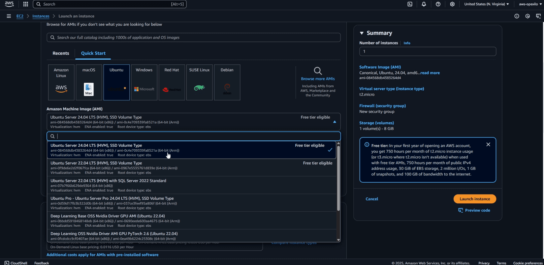Viewport: 544px width, 265px height.
Task: Select the Ubuntu AMI tile
Action: (x=116, y=82)
